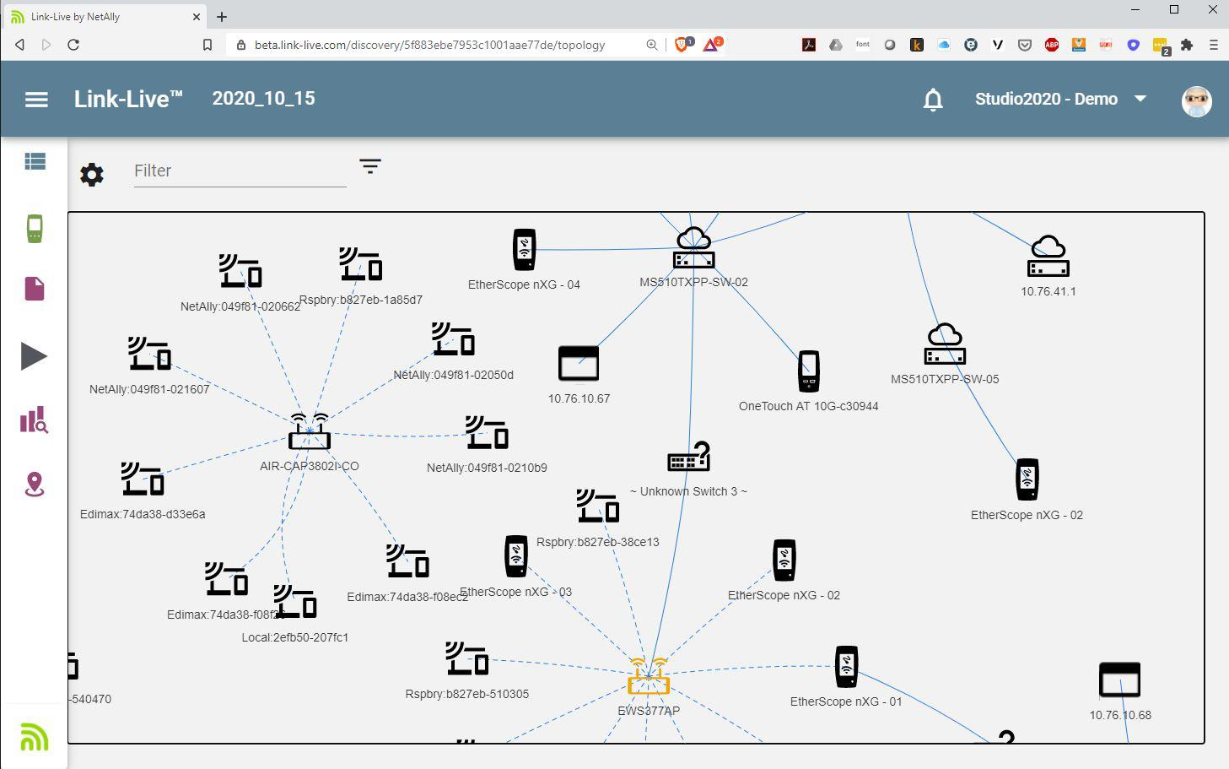Open the hamburger navigation menu
Screen dimensions: 1229x769
click(x=36, y=100)
